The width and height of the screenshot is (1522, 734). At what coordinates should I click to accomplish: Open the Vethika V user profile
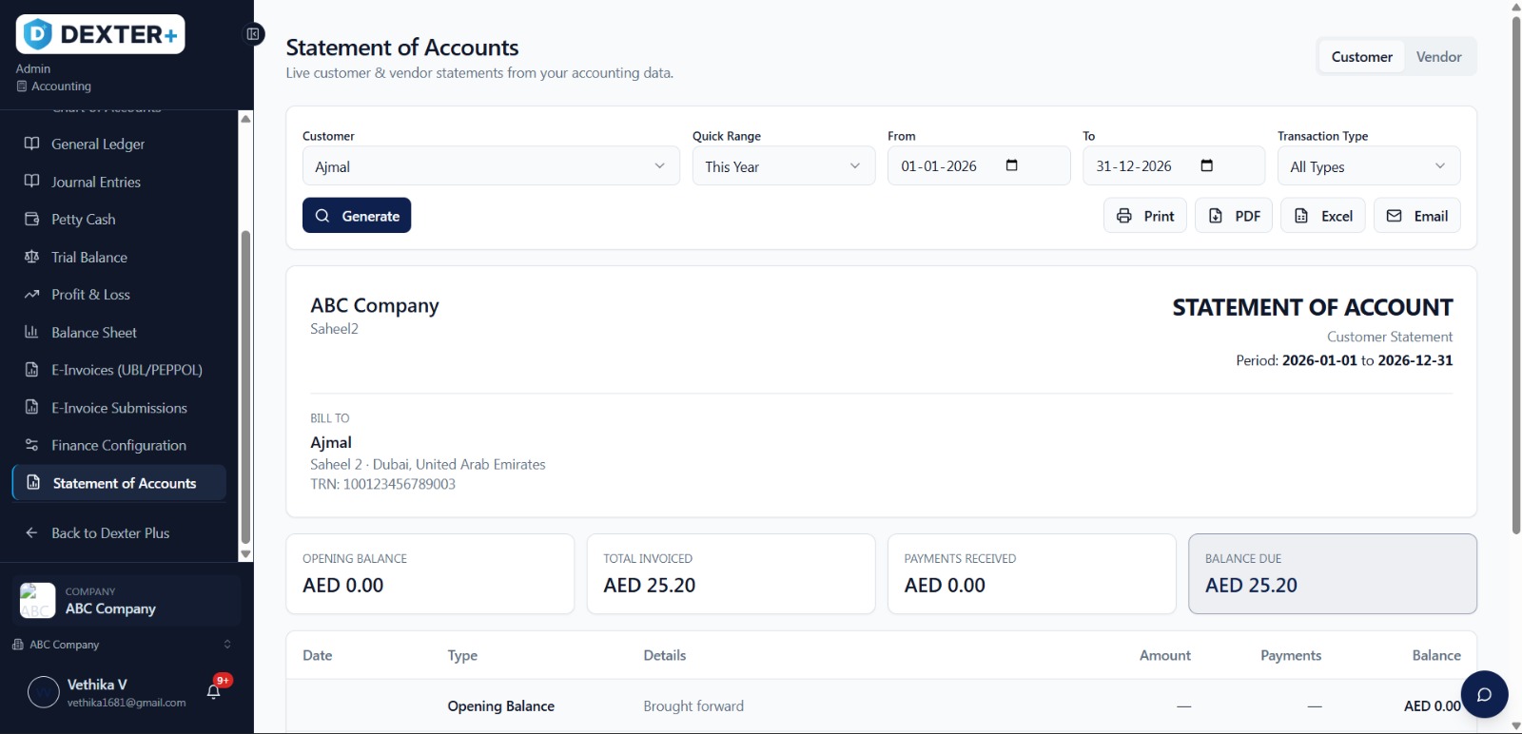107,691
